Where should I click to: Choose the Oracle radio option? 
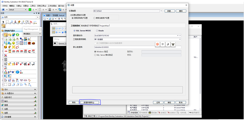pos(97,31)
